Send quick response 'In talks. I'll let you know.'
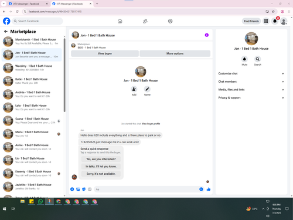The image size is (293, 220). [101, 167]
